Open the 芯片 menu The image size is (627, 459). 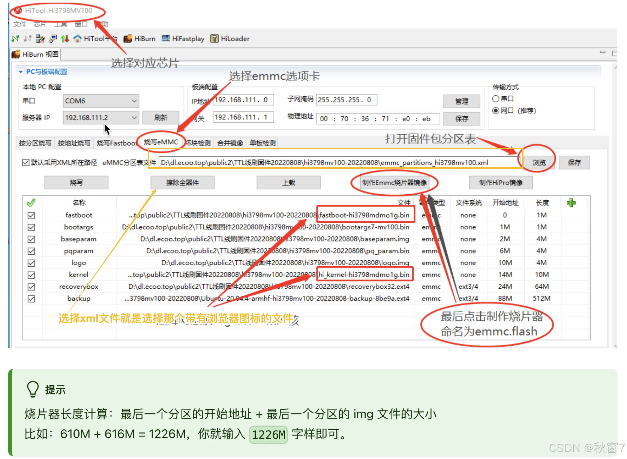pyautogui.click(x=40, y=24)
